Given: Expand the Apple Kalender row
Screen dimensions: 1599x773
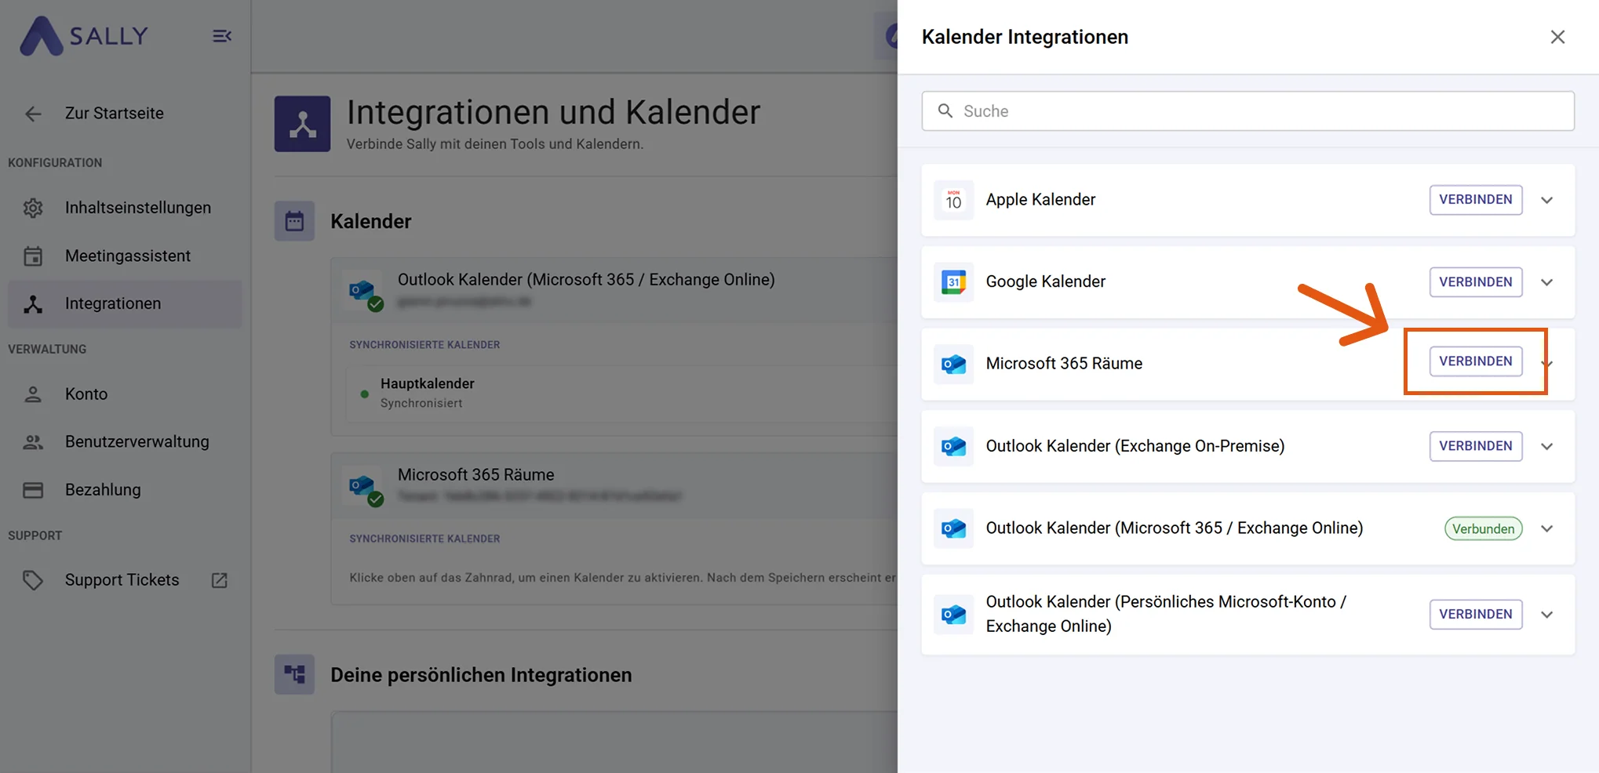Looking at the screenshot, I should 1546,200.
